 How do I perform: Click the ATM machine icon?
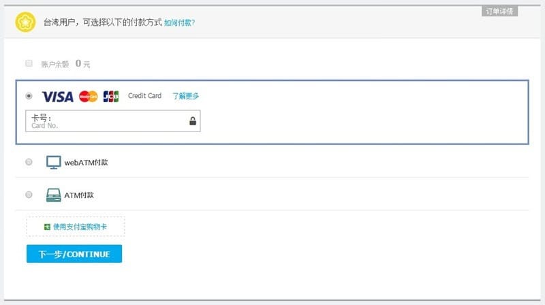point(54,195)
